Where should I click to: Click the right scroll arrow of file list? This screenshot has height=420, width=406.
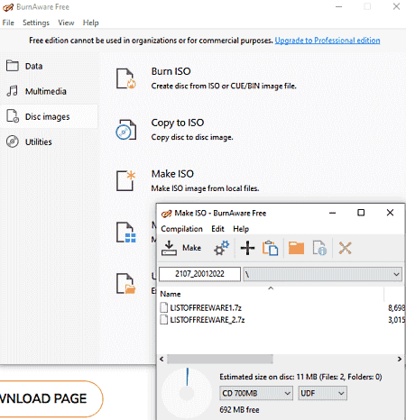pyautogui.click(x=400, y=359)
